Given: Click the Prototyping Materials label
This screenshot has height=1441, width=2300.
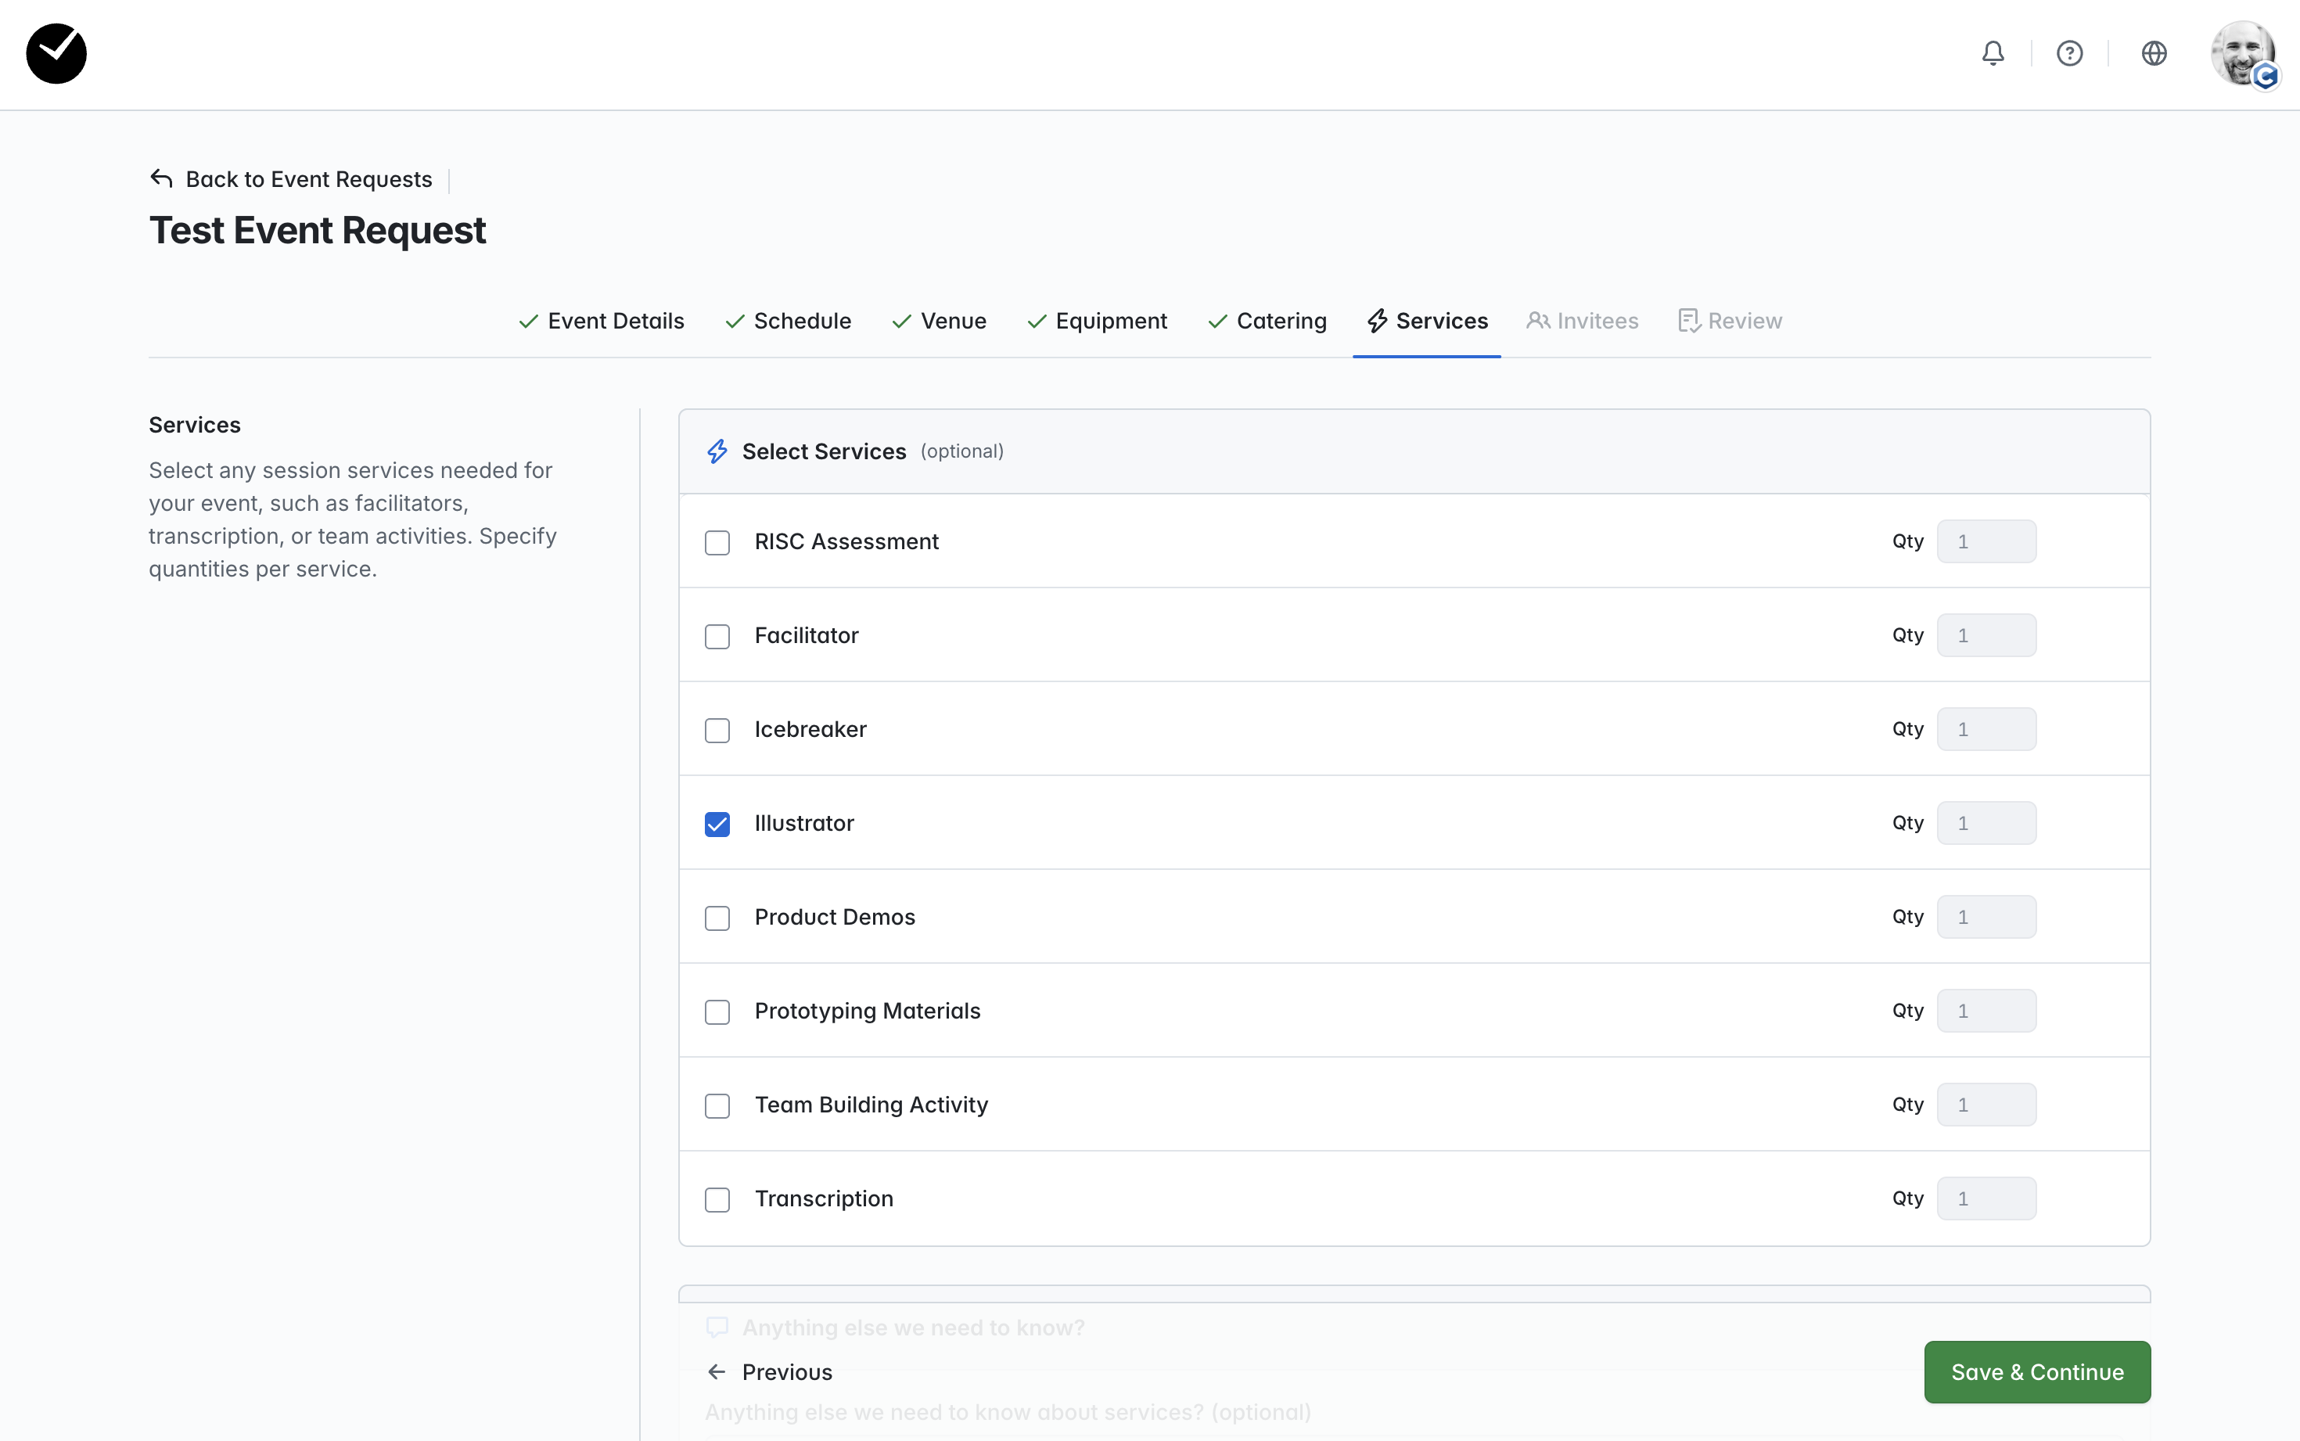Looking at the screenshot, I should (x=868, y=1012).
